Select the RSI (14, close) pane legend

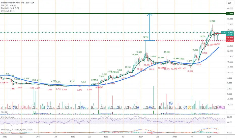click(7, 117)
